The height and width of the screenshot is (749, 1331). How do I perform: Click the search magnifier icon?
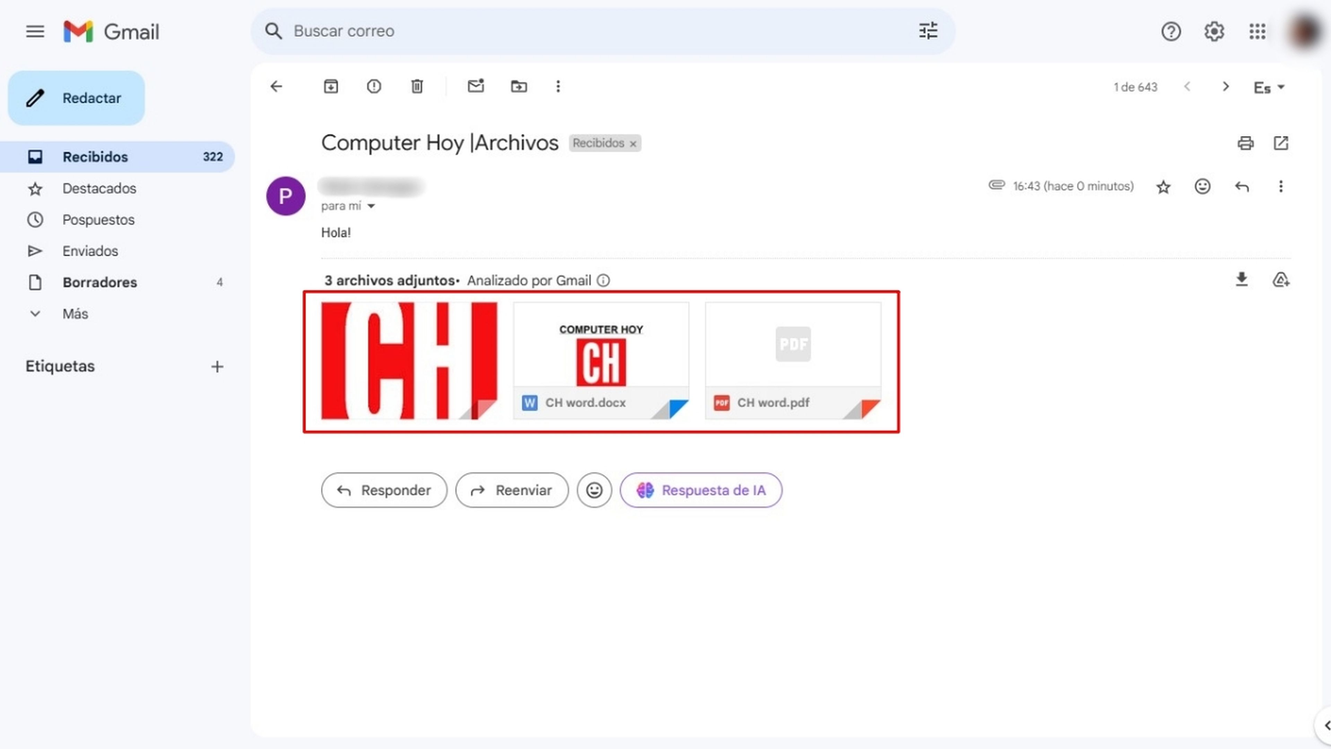point(273,31)
